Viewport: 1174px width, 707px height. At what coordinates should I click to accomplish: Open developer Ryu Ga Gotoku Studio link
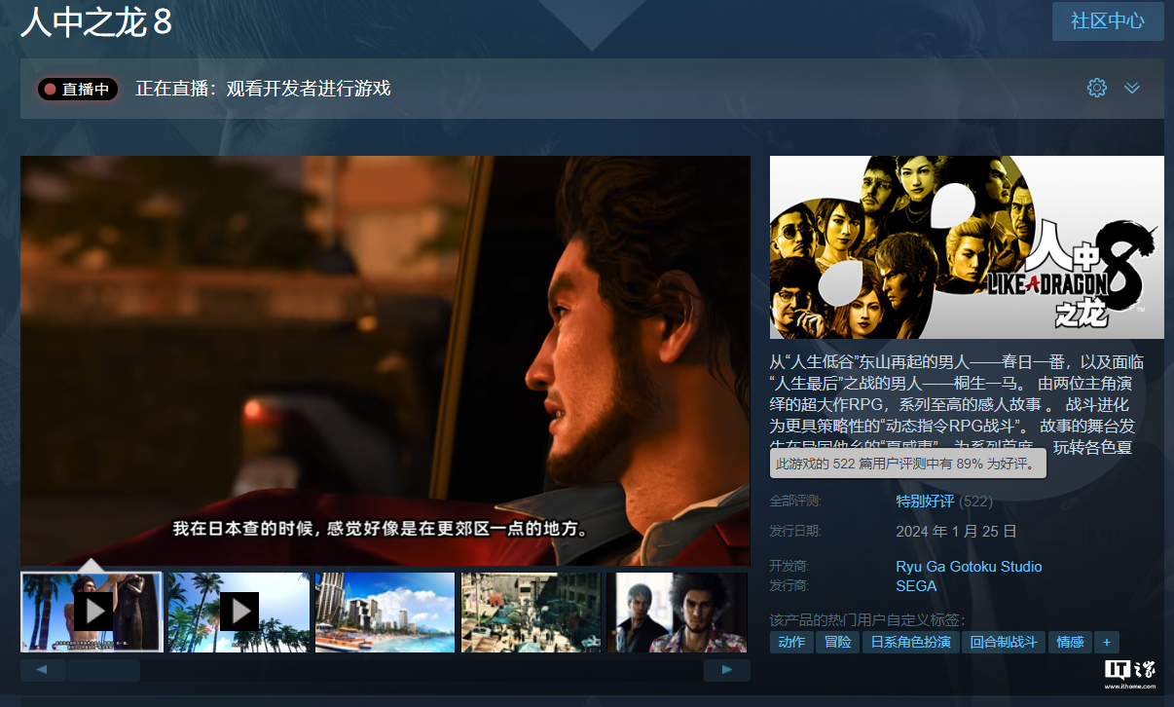969,567
